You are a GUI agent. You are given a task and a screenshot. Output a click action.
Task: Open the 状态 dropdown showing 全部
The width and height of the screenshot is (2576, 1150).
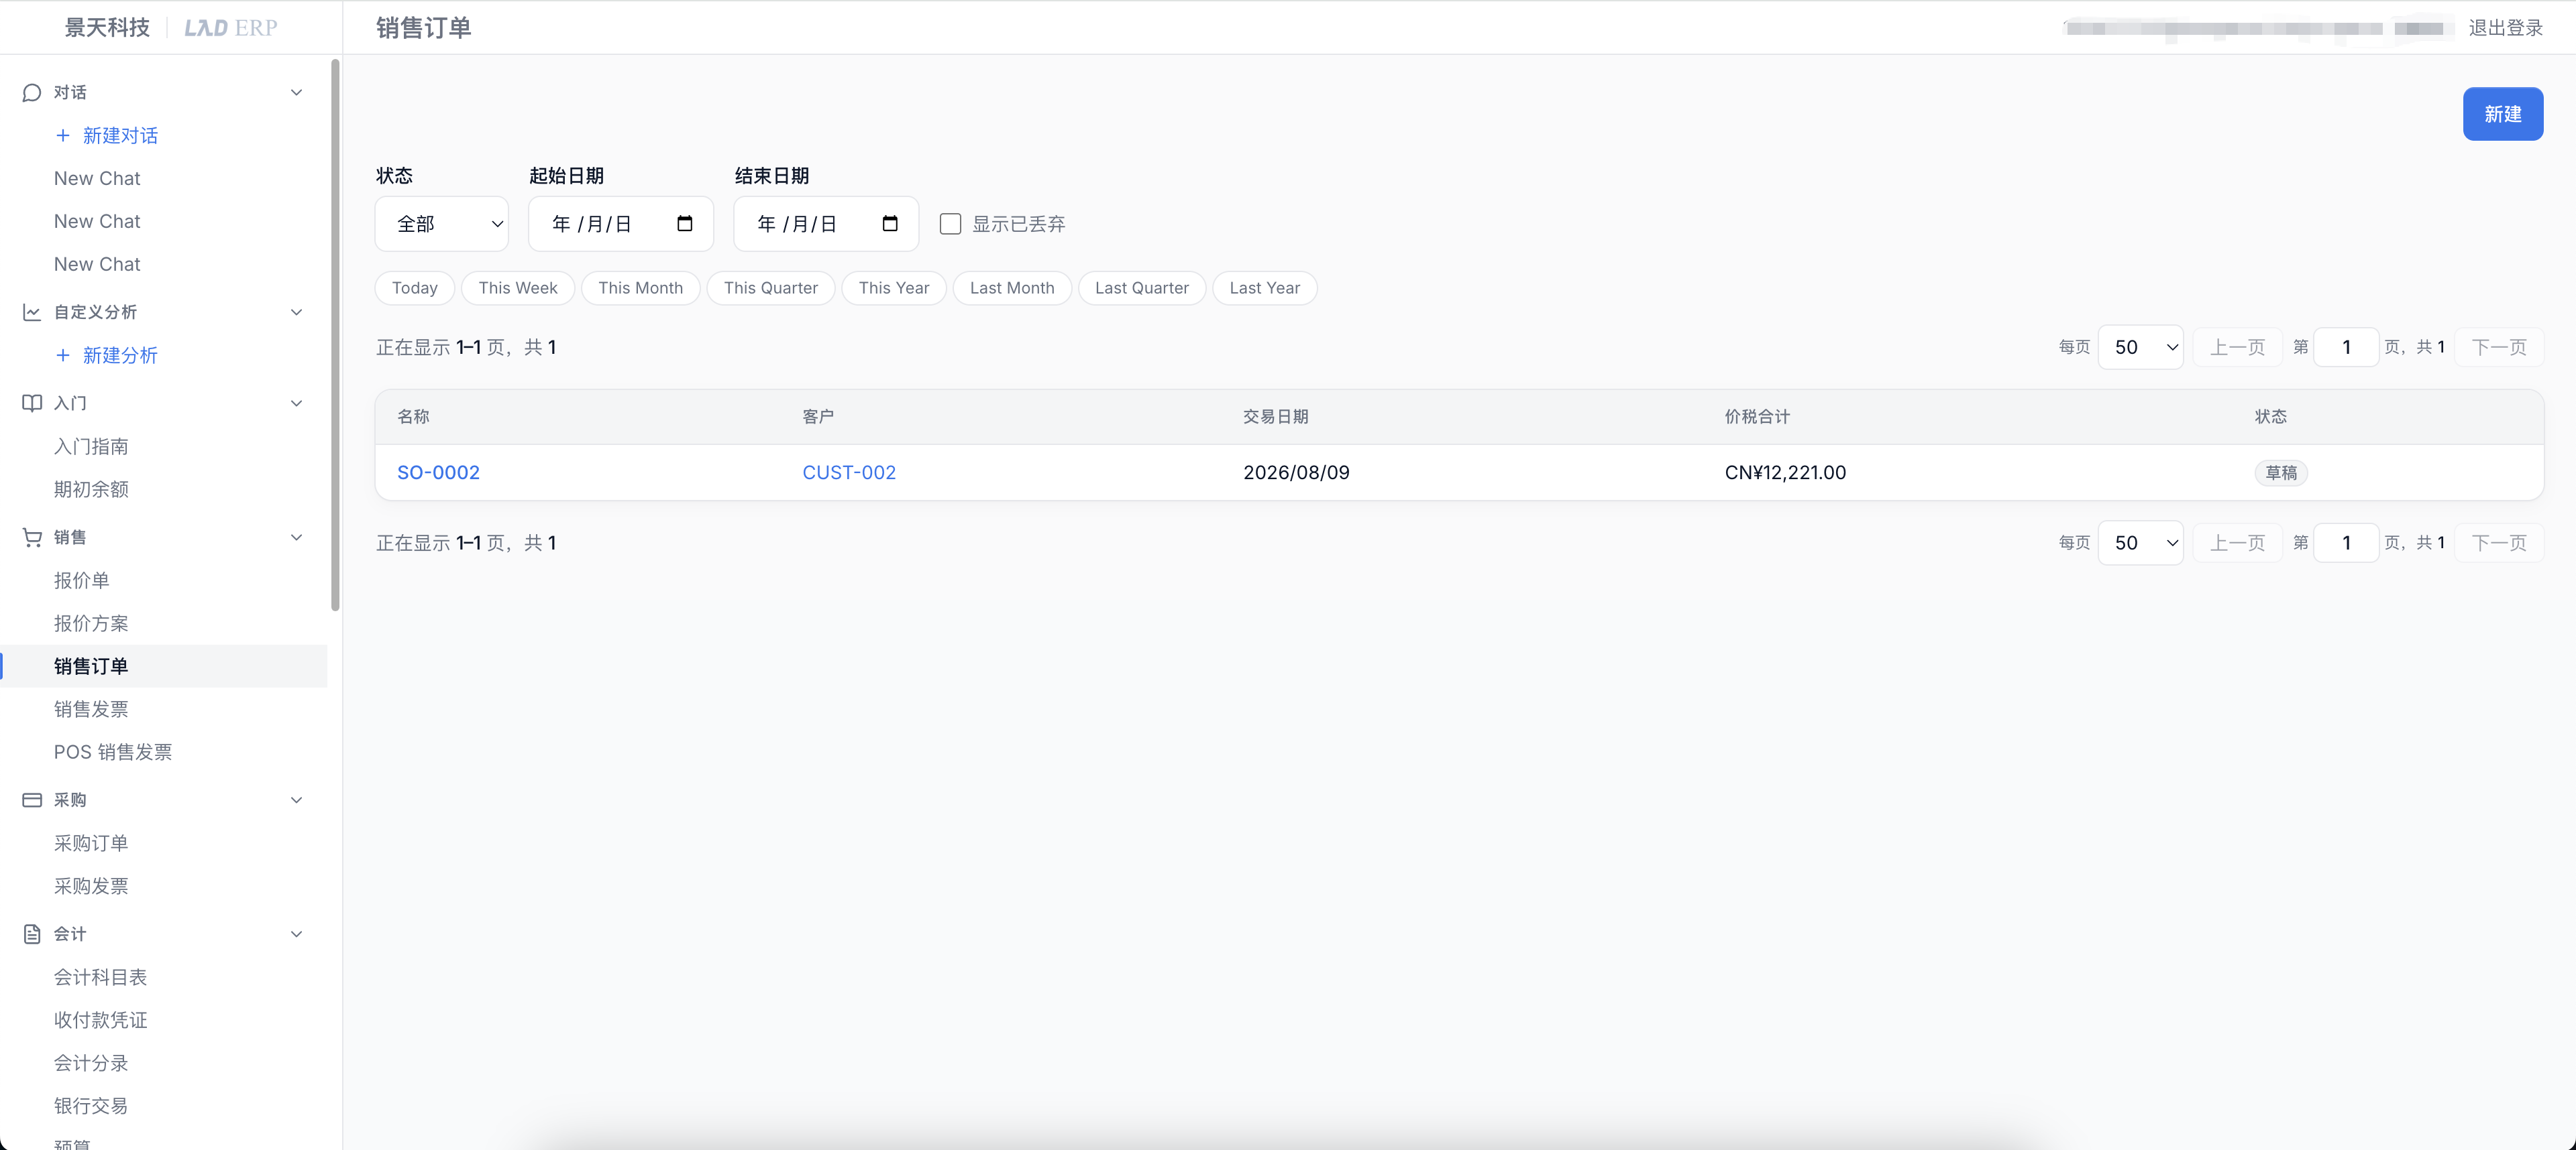tap(442, 224)
